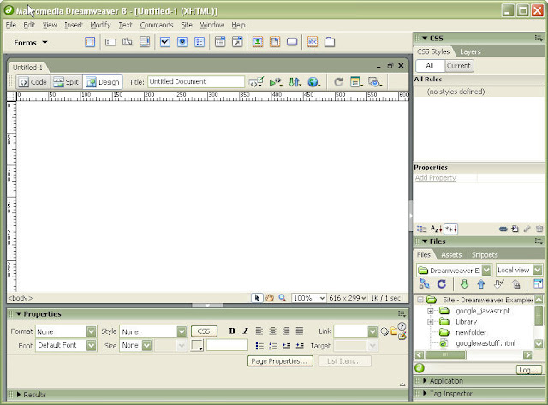Viewport: 548px width, 405px height.
Task: Click the Add Property link
Action: coord(436,178)
